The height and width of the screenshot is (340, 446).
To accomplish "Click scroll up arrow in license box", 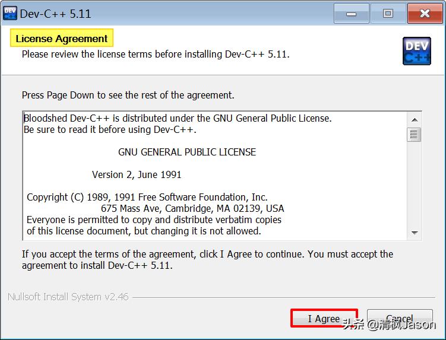I will [x=415, y=120].
